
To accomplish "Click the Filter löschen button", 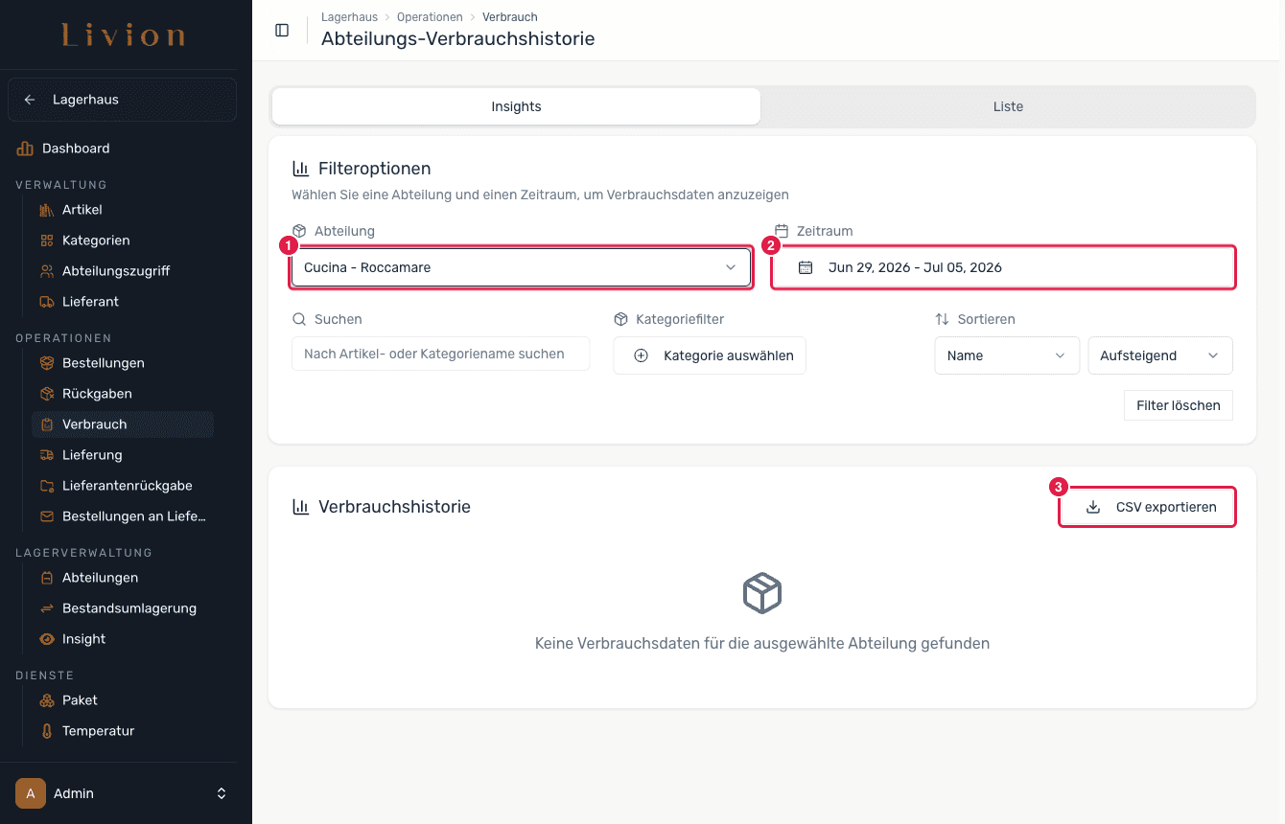I will 1178,405.
